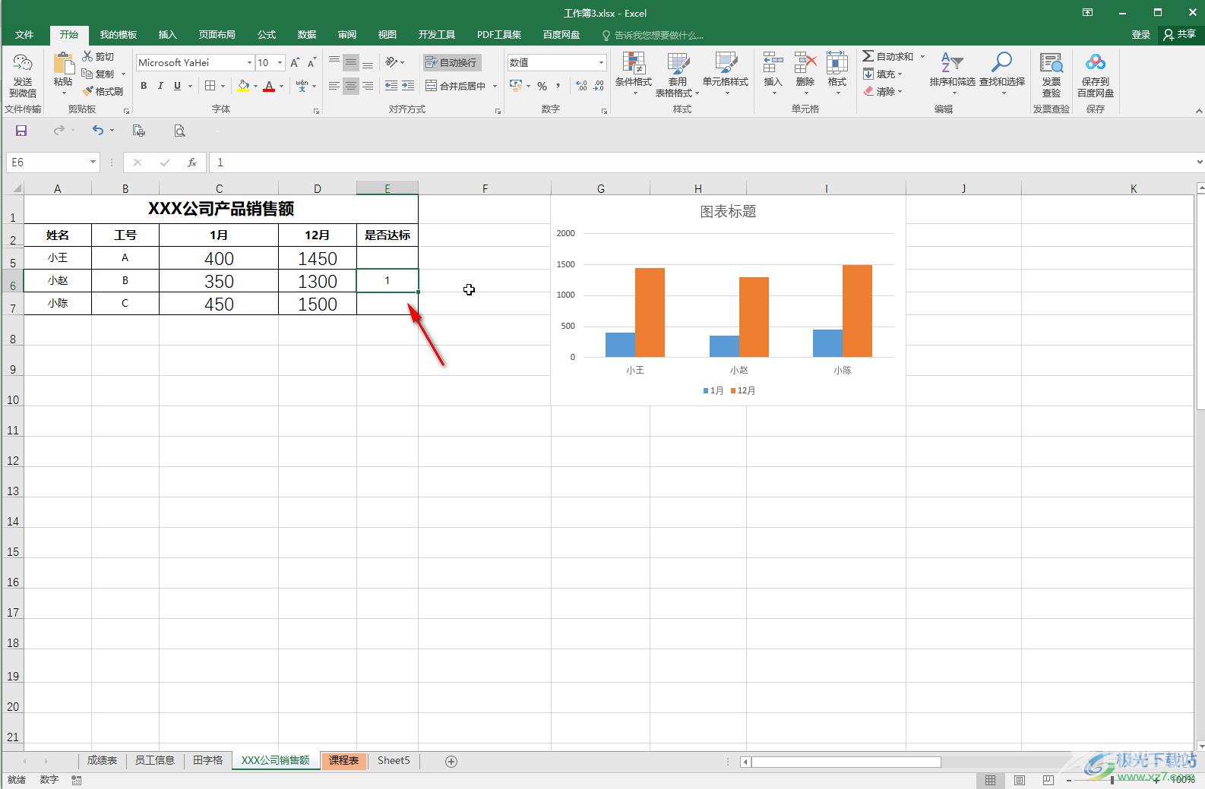Screen dimensions: 1205x789
Task: Click the invoice verification icon
Action: point(1052,64)
